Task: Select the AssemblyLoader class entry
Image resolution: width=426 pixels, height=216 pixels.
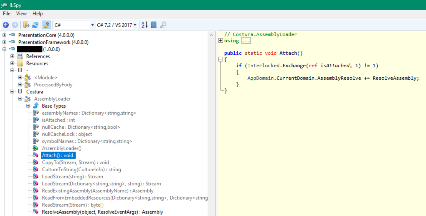Action: [52, 99]
